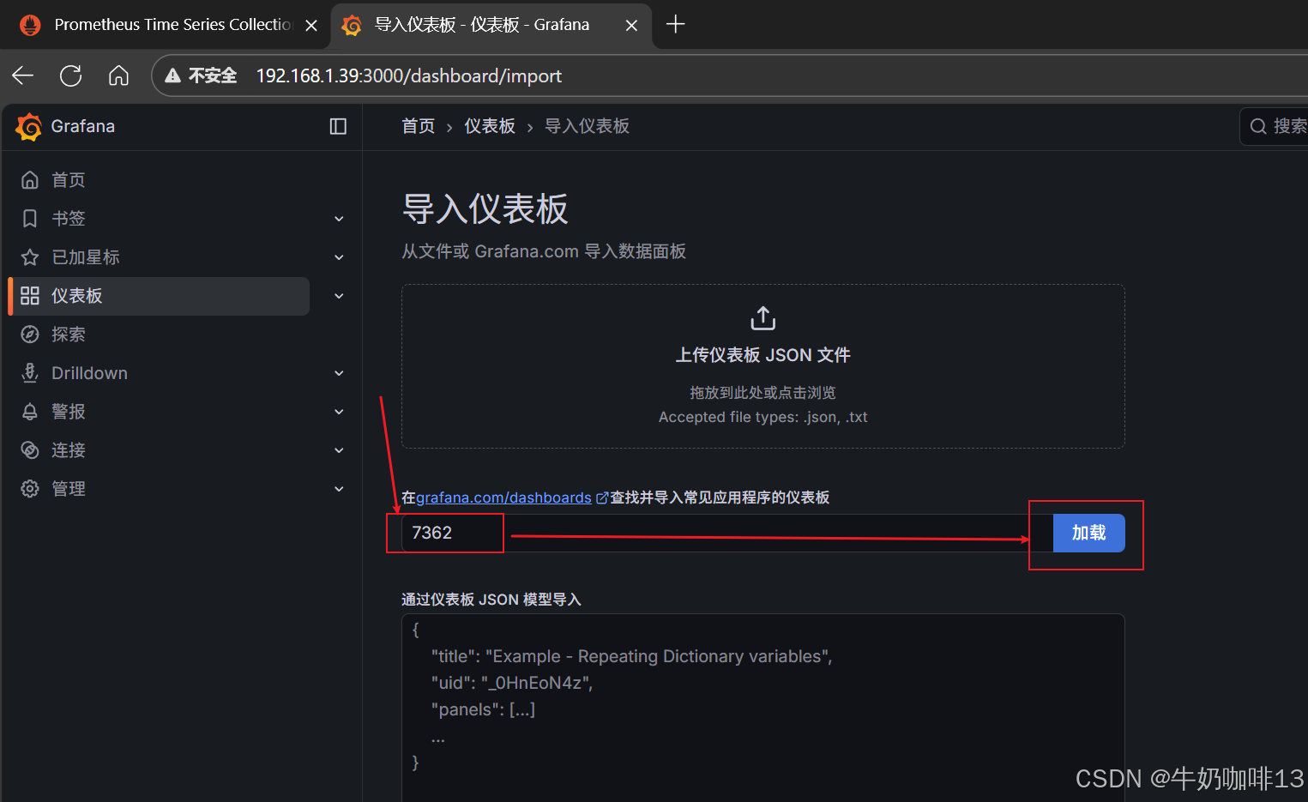
Task: Click the compass icon next to 探索
Action: point(30,335)
